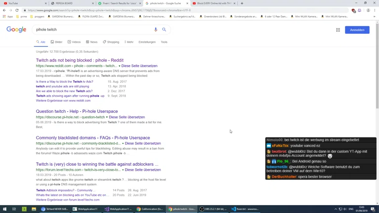Screen dimensions: 379x213
Task: Open the Visual Studio Code taskbar item
Action: tap(245, 209)
